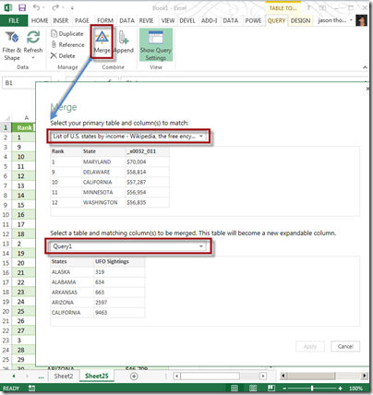Open the FILE tab
The image size is (373, 395).
tap(14, 20)
